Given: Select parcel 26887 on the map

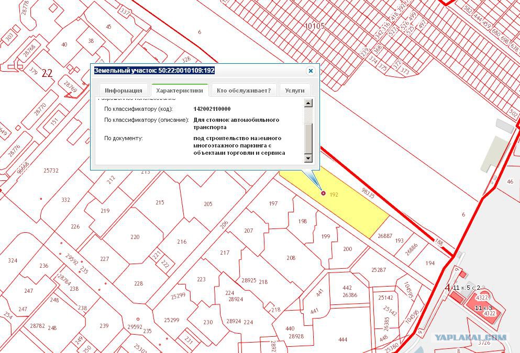Looking at the screenshot, I should (385, 236).
